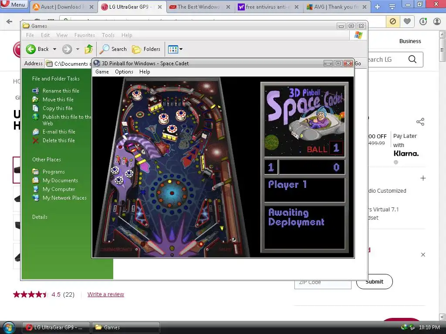446x334 pixels.
Task: Click the Business link on LG page
Action: pos(410,41)
